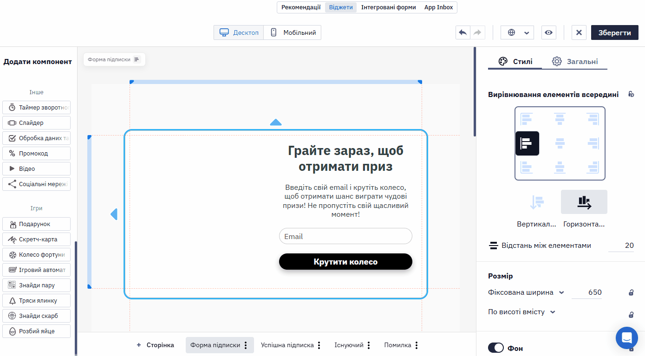Image resolution: width=645 pixels, height=356 pixels.
Task: Open the chat support bubble
Action: pos(627,337)
